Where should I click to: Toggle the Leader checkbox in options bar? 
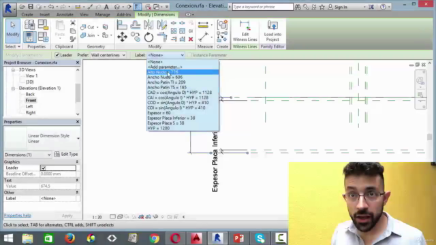click(57, 55)
